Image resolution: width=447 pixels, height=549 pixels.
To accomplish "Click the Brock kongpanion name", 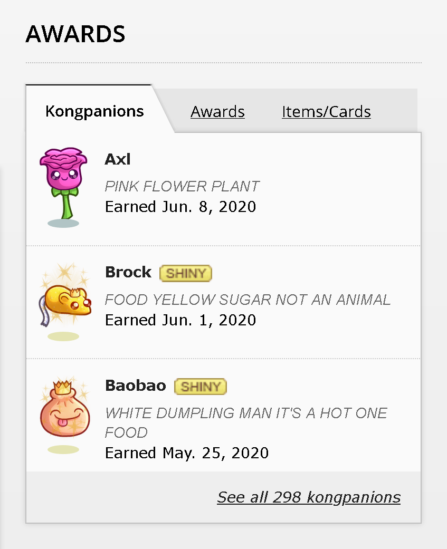I will coord(128,272).
